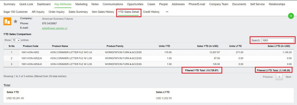This screenshot has width=297, height=105.
Task: Go to the Previous page
Action: pyautogui.click(x=268, y=77)
